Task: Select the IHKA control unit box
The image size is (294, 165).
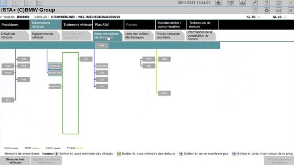Action: tap(23, 66)
